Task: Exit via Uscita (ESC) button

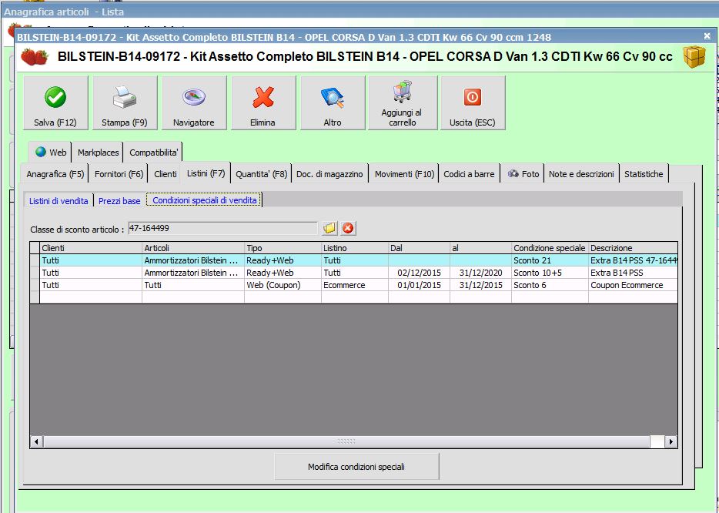Action: click(473, 102)
